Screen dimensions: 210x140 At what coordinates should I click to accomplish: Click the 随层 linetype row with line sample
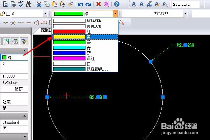14,89
